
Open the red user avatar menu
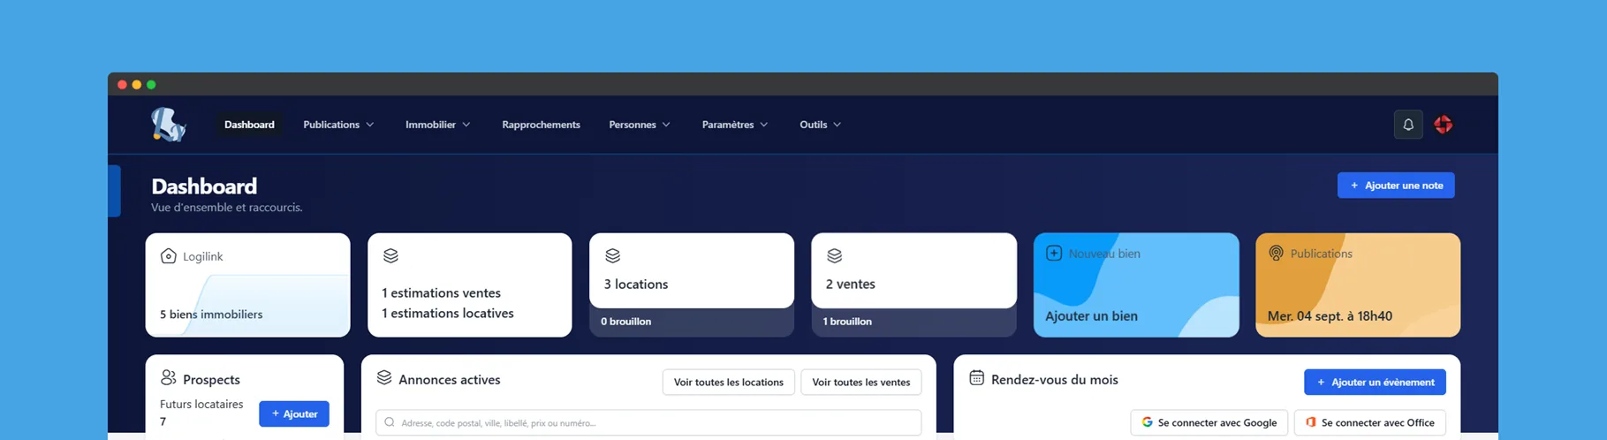click(x=1444, y=125)
